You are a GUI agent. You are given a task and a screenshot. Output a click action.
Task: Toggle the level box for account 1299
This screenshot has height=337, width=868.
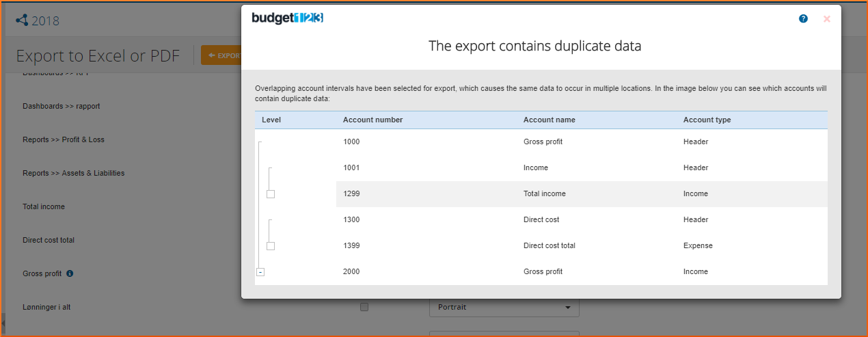pyautogui.click(x=271, y=194)
